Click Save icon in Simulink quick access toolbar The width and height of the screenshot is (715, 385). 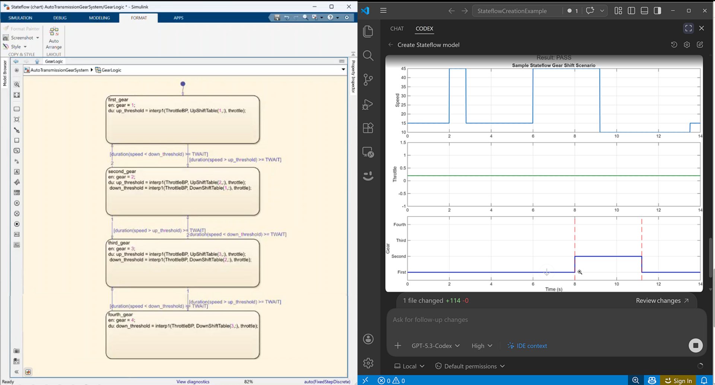277,17
